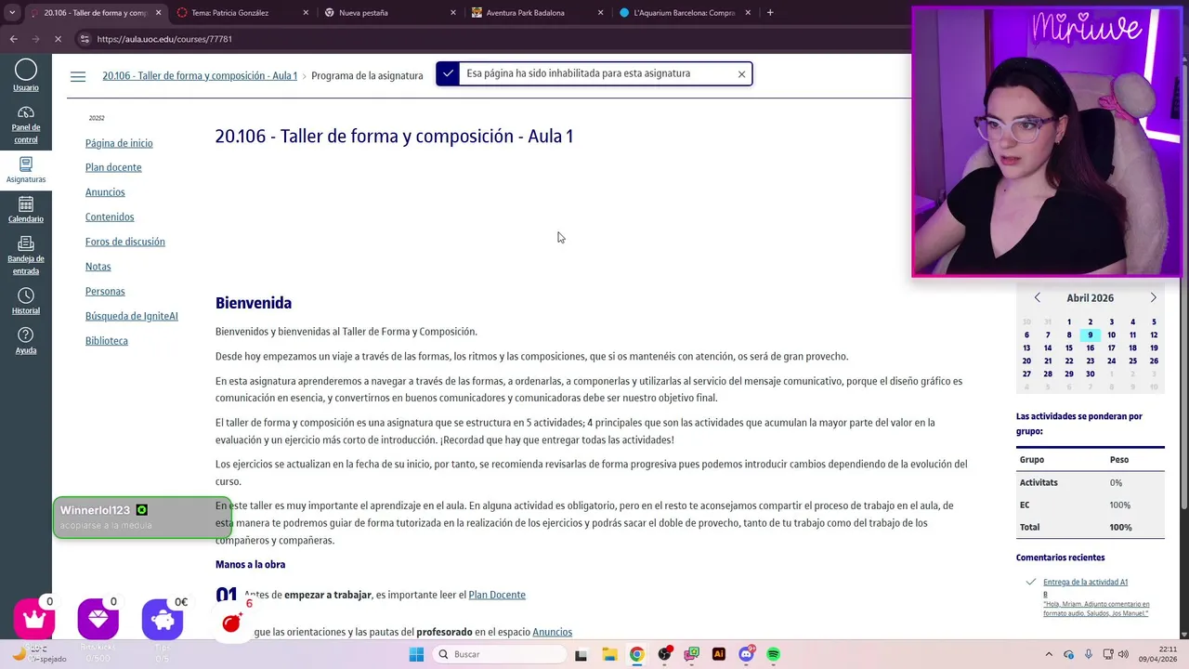The image size is (1189, 669).
Task: Open Página de inicio course link
Action: tap(119, 143)
